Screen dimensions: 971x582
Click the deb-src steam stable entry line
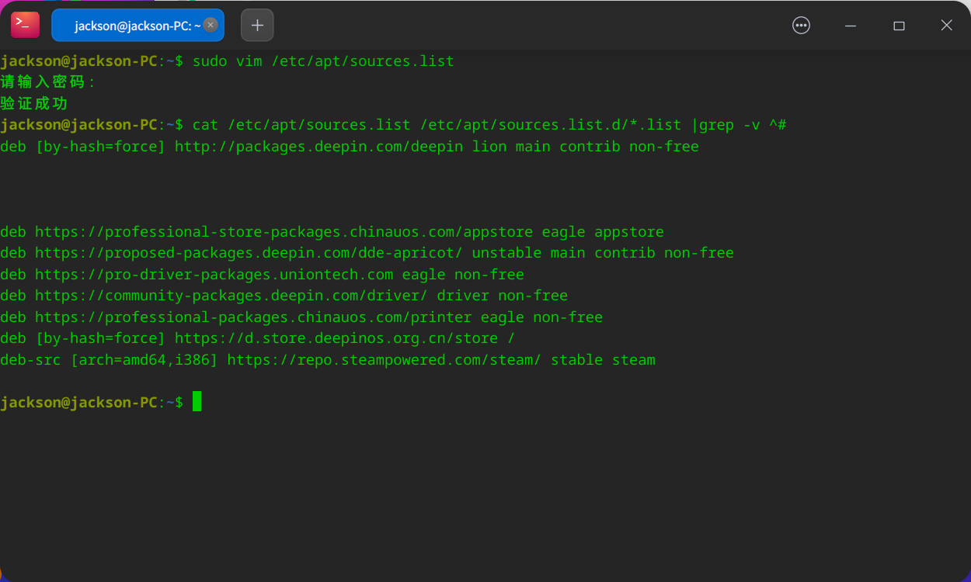point(326,359)
